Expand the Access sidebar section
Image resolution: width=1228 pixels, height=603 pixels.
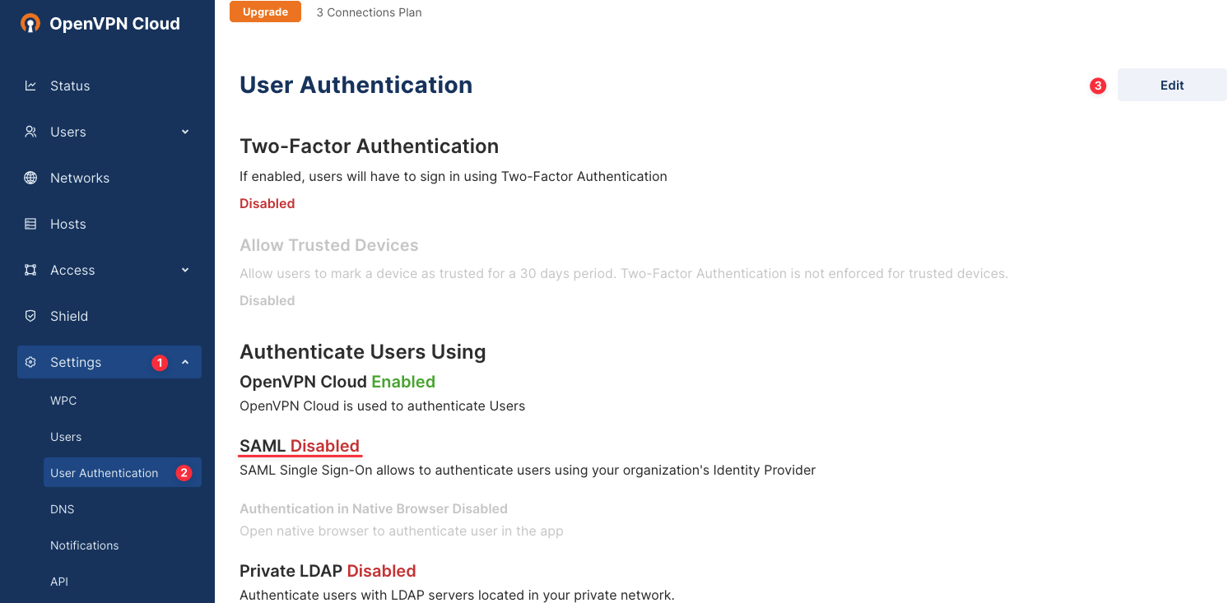pyautogui.click(x=184, y=270)
